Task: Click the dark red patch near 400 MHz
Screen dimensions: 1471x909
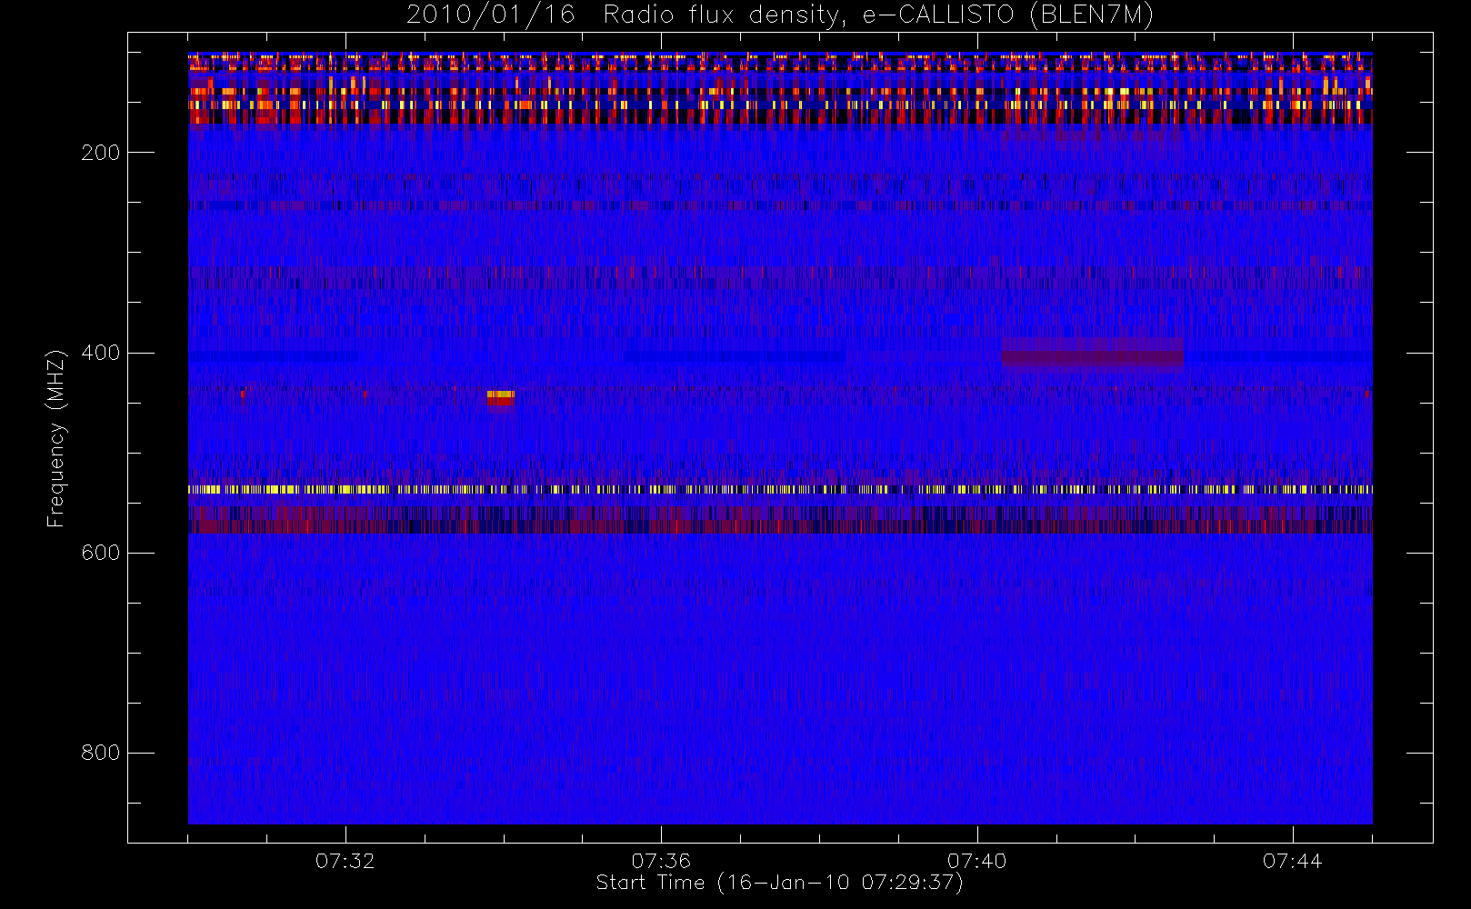Action: [x=1092, y=355]
